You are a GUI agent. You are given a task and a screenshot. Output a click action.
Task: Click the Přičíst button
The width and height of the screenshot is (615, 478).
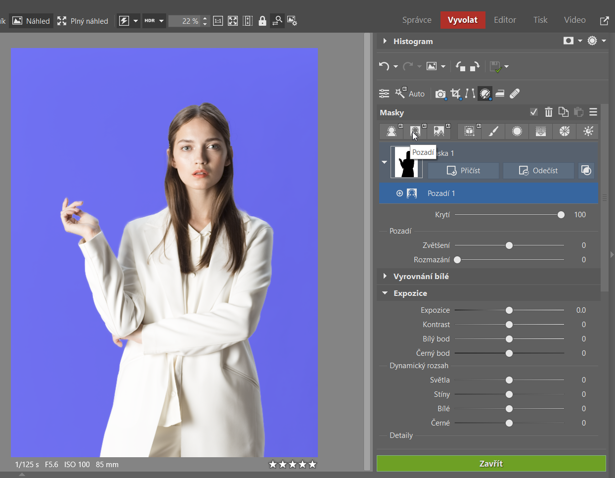(463, 171)
